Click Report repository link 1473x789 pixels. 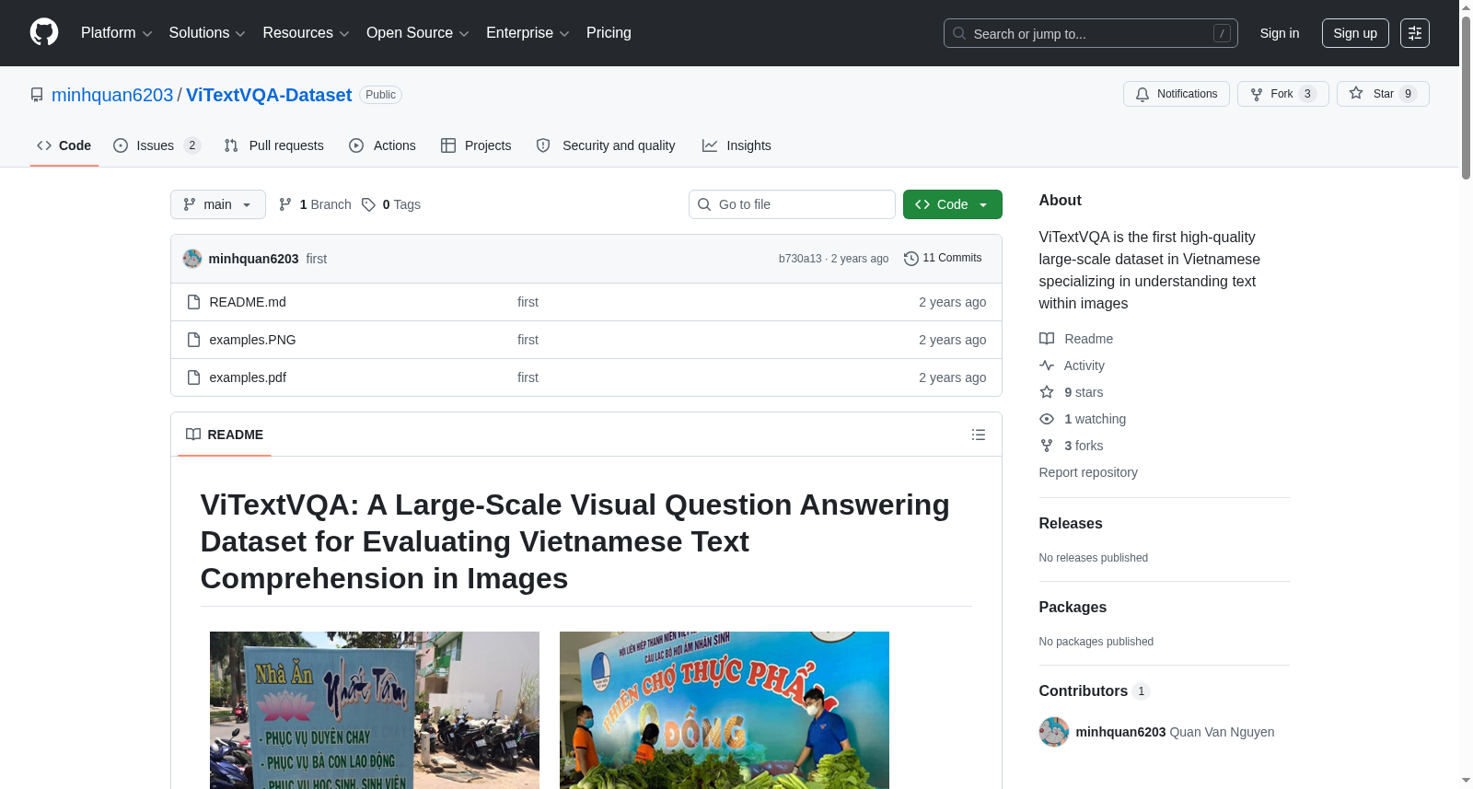pyautogui.click(x=1088, y=472)
